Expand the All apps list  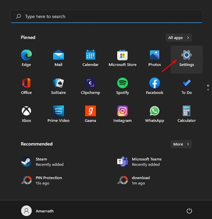pos(179,38)
